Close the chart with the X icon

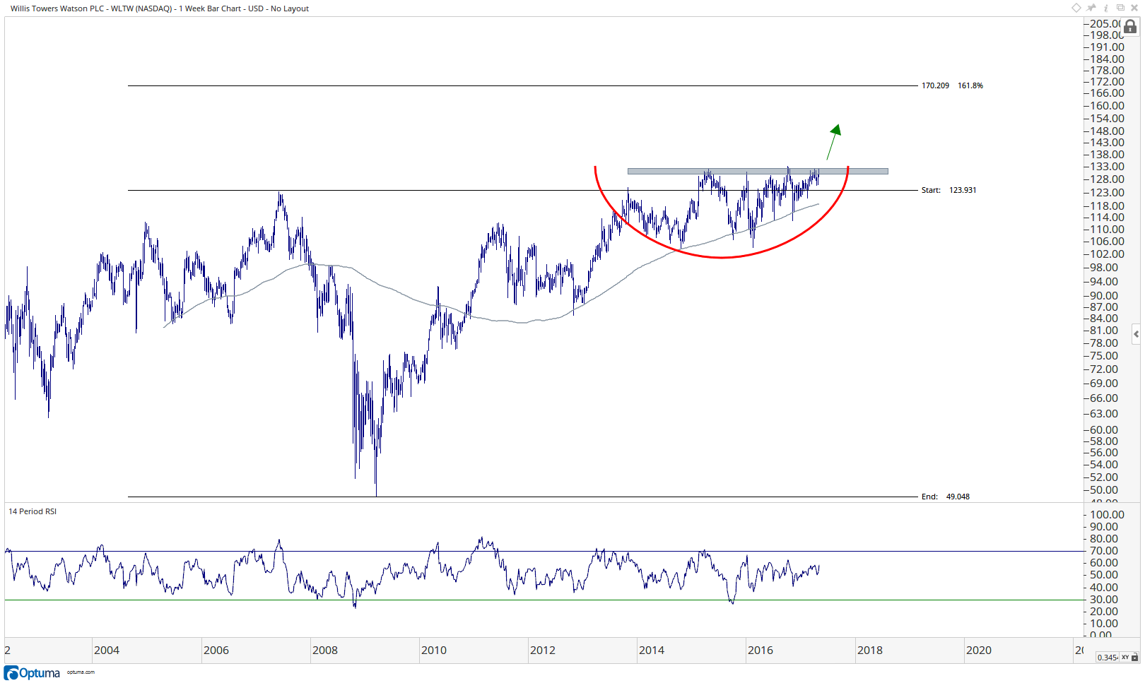1134,8
